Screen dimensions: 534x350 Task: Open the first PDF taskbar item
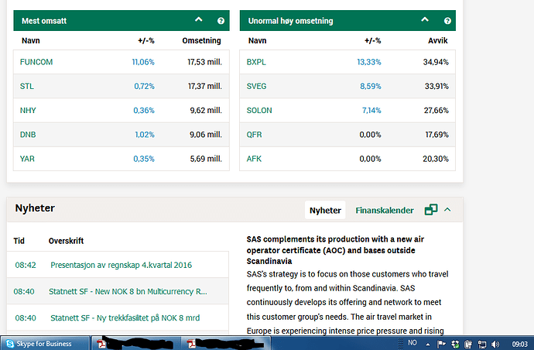point(135,343)
